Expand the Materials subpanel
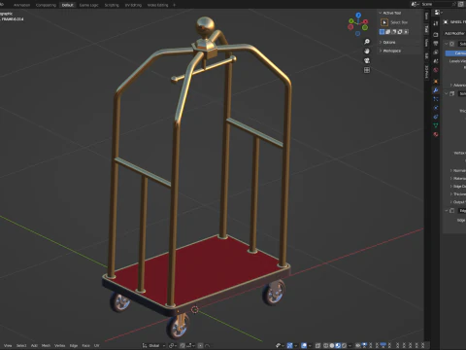The image size is (466, 350). (451, 178)
